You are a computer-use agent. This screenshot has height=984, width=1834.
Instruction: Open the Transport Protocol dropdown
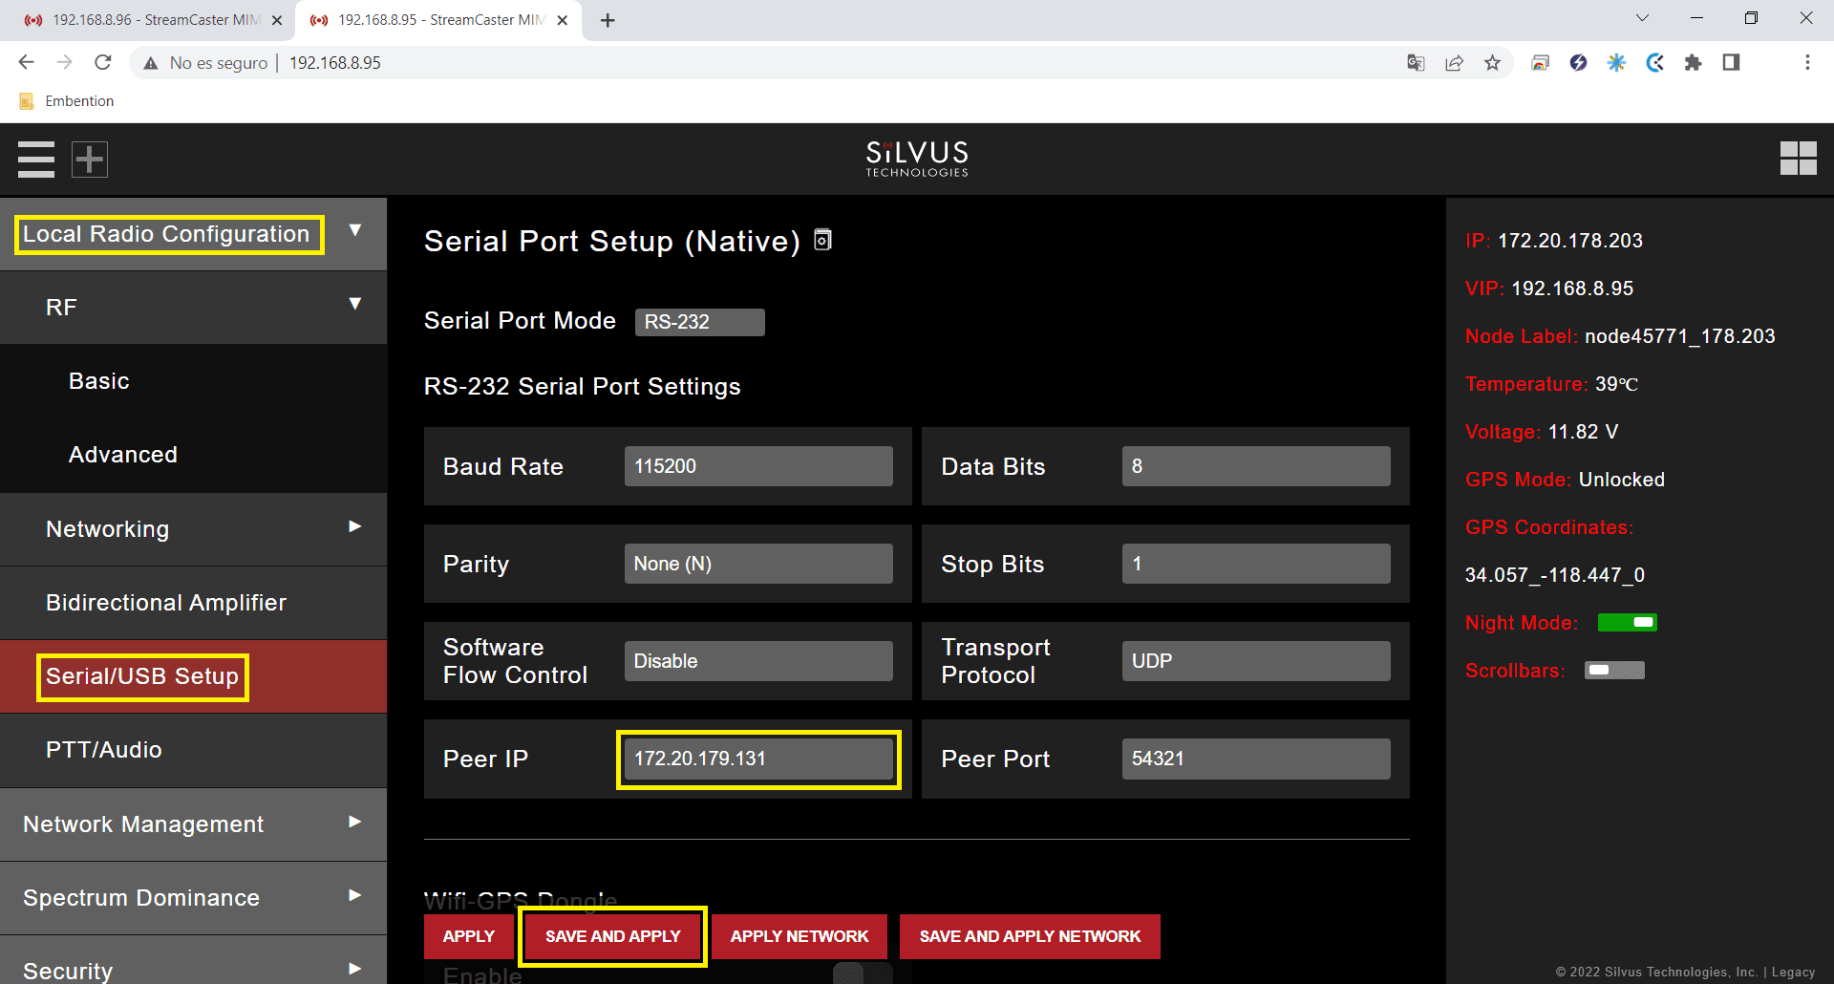tap(1255, 661)
